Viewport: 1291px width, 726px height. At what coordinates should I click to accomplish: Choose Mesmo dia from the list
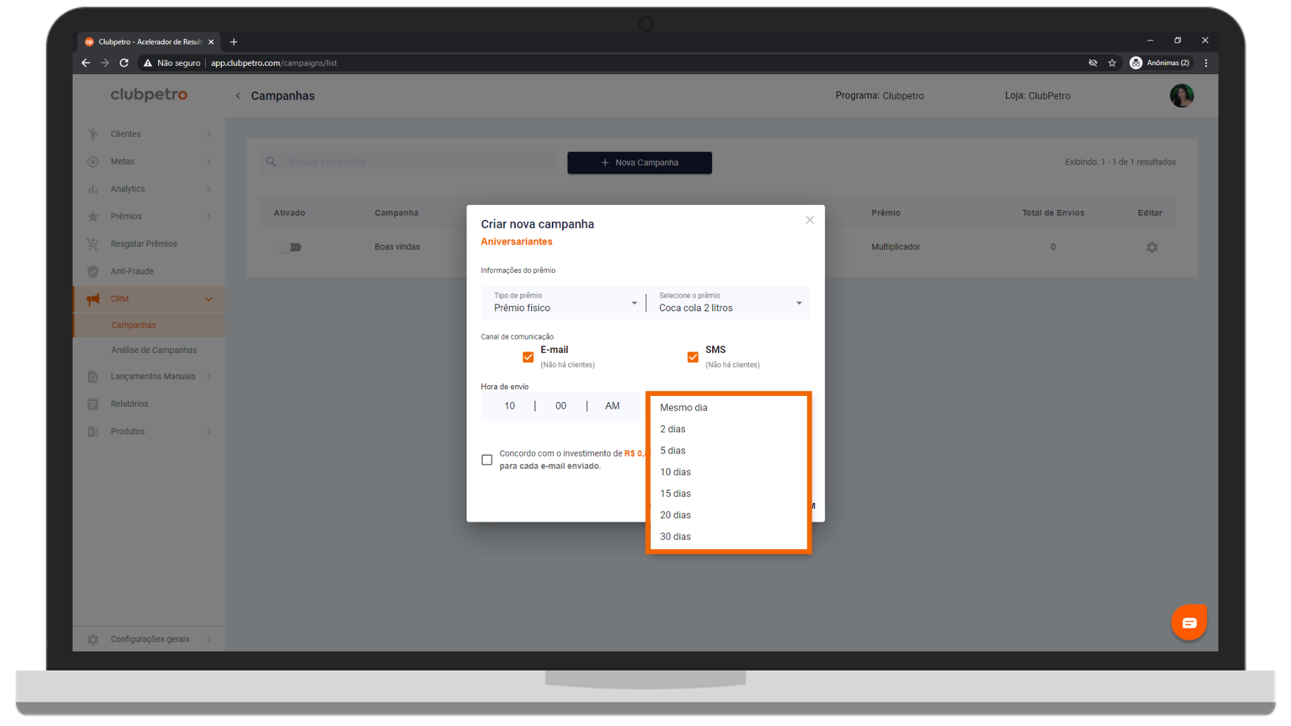coord(683,407)
